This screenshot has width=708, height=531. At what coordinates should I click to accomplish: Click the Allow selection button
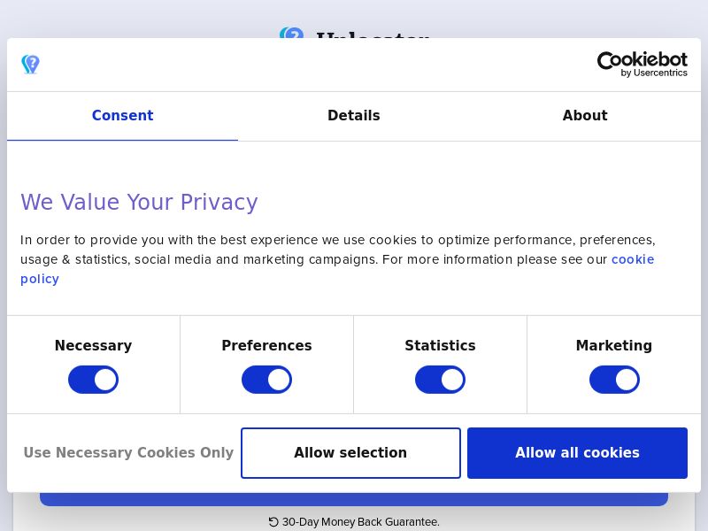tap(350, 452)
